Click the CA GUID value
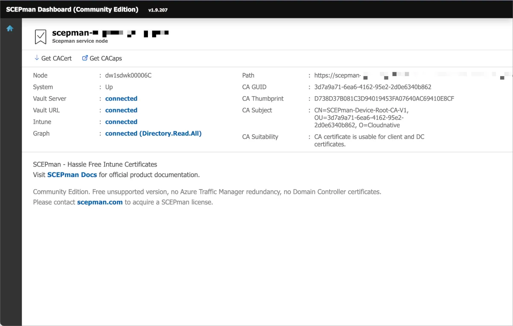 pyautogui.click(x=372, y=87)
